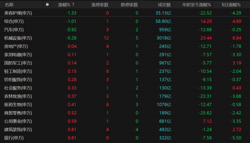Sort by the 名称 column header
The image size is (250, 143).
coord(9,5)
